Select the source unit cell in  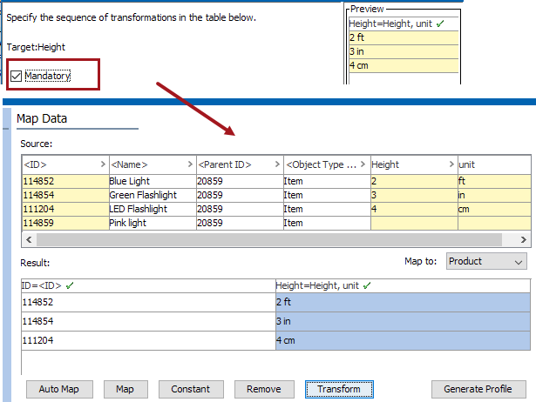[x=494, y=195]
